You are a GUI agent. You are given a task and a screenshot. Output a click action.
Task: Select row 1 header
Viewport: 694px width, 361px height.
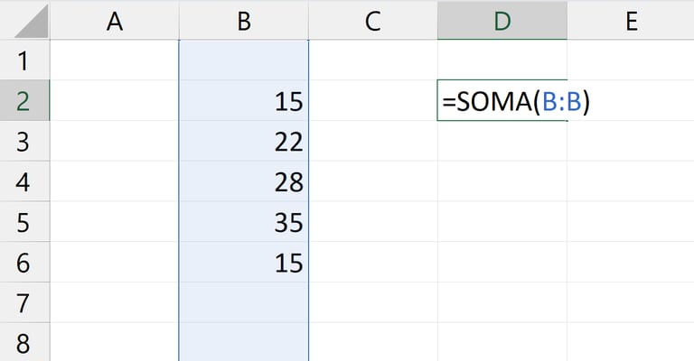pyautogui.click(x=24, y=61)
